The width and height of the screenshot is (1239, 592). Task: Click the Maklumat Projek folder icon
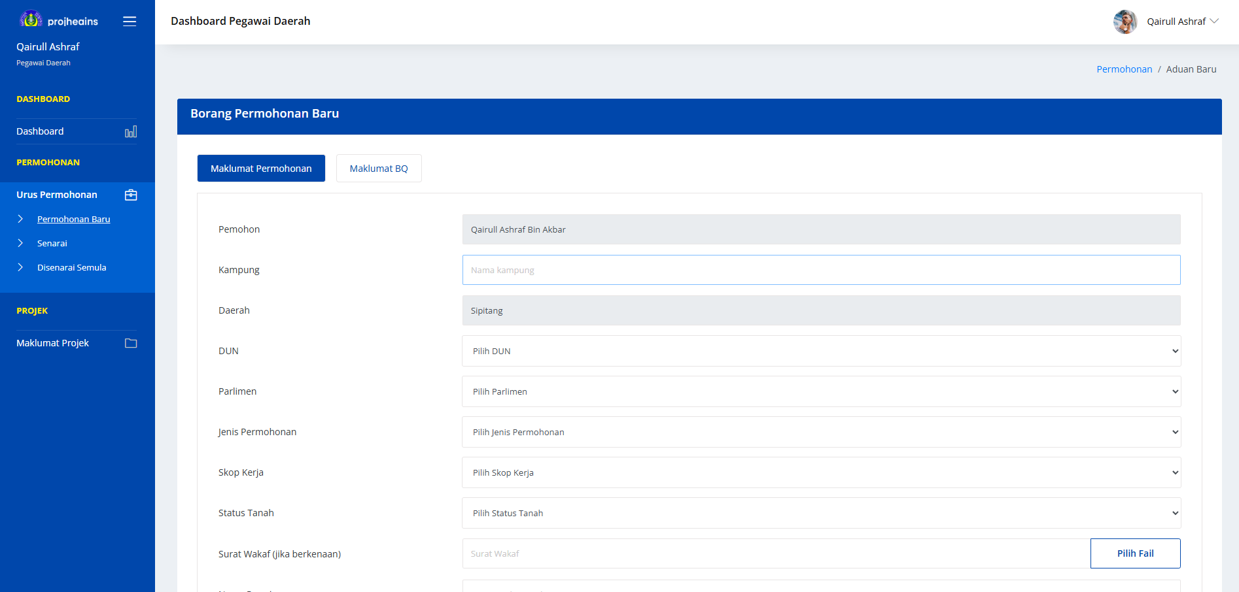[x=131, y=343]
